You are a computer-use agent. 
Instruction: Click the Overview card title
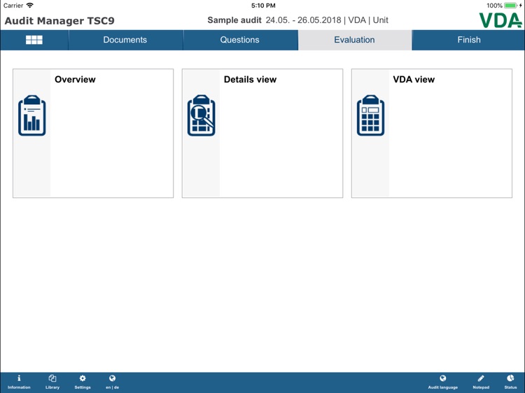[x=75, y=79]
